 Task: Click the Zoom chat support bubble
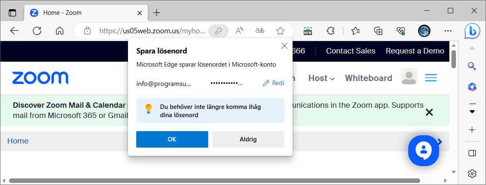click(423, 150)
